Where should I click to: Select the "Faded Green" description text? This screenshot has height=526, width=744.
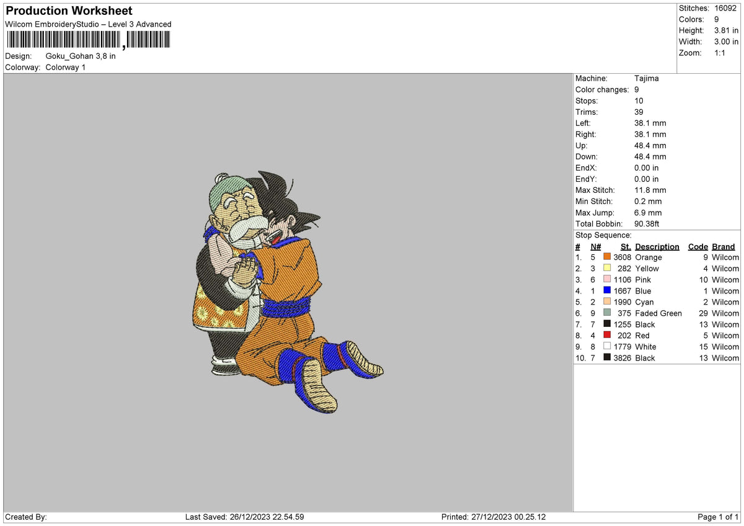(x=658, y=313)
